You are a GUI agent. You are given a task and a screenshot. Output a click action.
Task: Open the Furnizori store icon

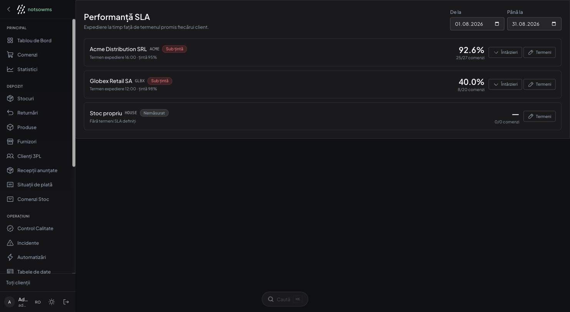[10, 141]
